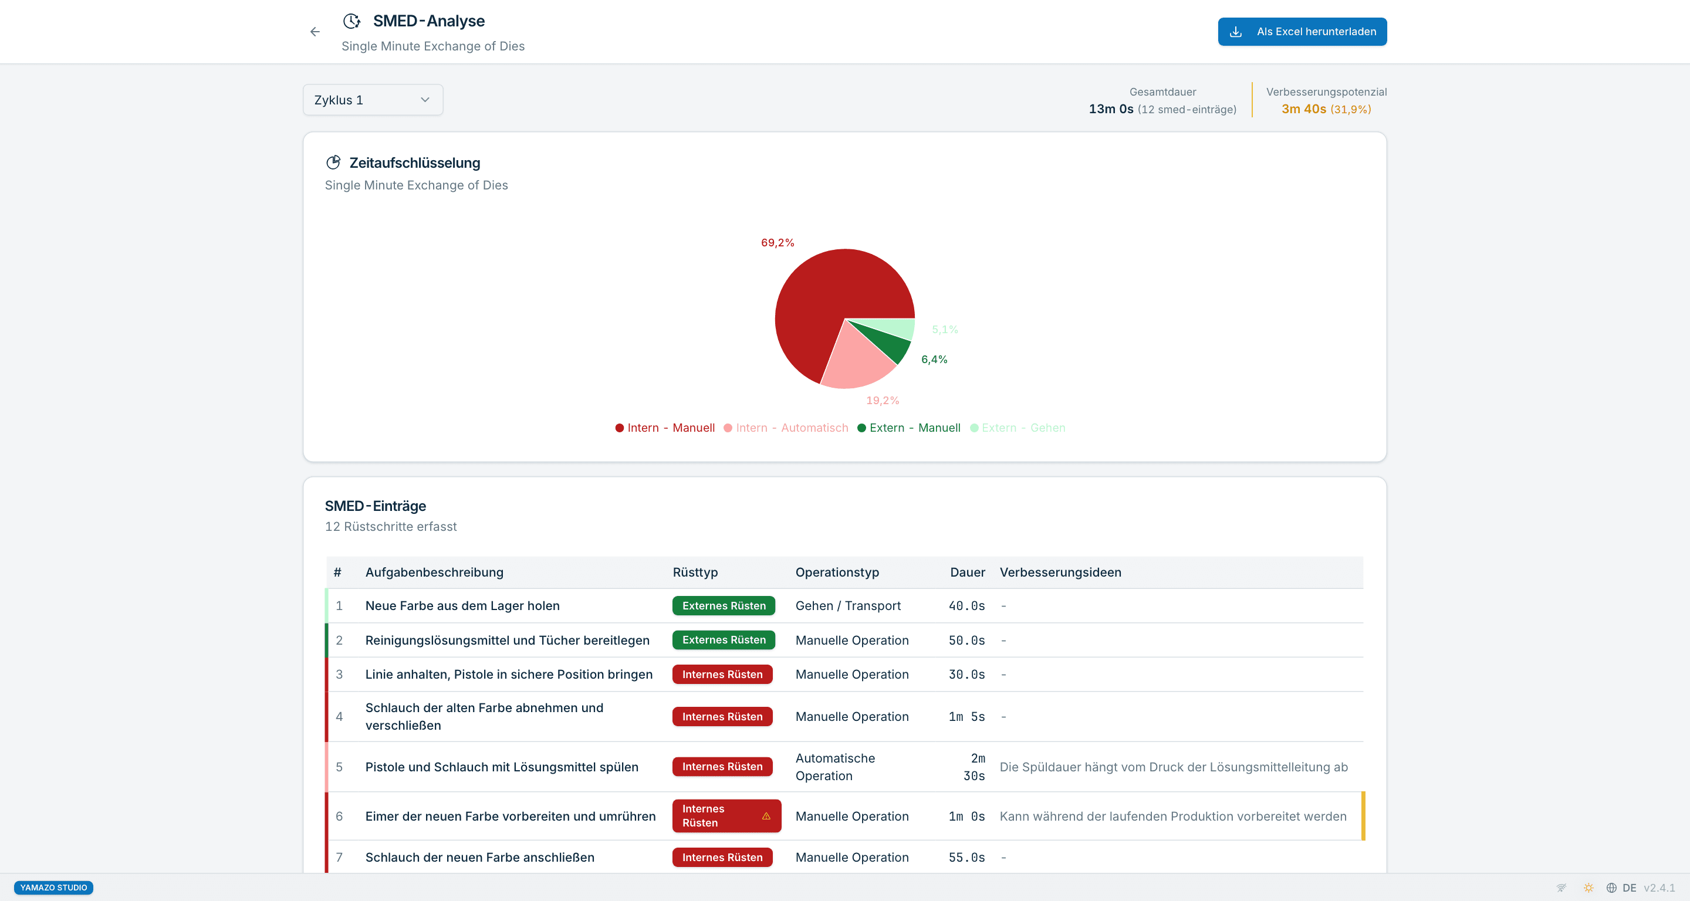Click the version label v2.4.1
The width and height of the screenshot is (1690, 901).
click(1659, 888)
